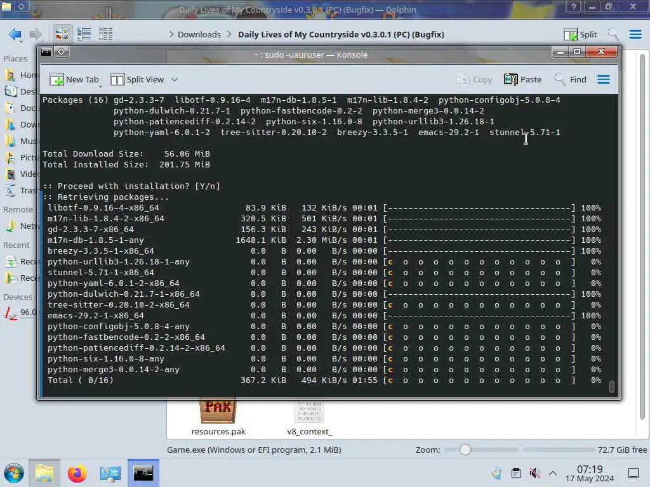Open the system settings taskbar icon
The height and width of the screenshot is (487, 650).
coord(110,473)
